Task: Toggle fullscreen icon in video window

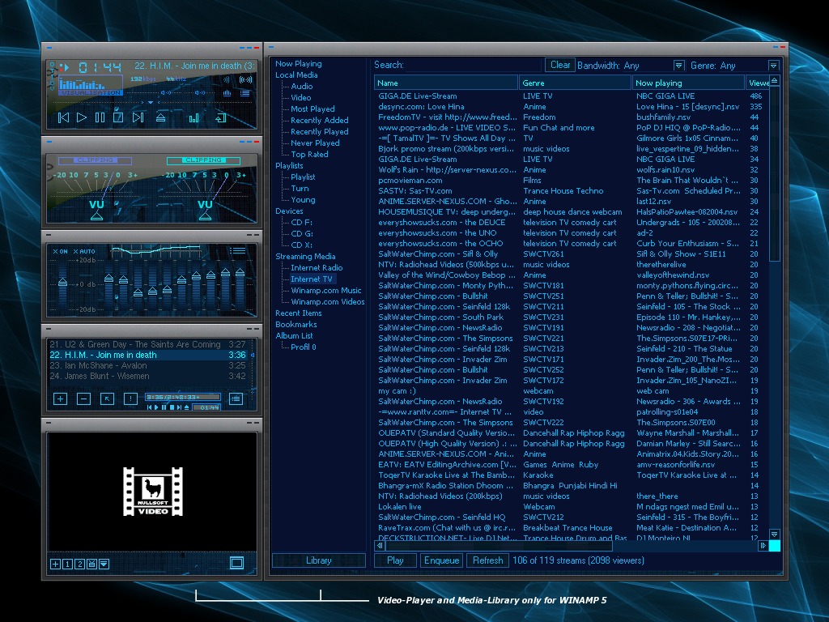Action: click(x=237, y=563)
